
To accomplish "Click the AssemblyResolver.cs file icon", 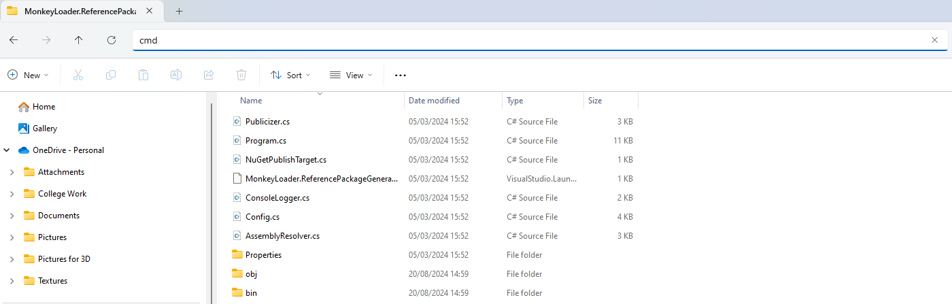I will pyautogui.click(x=237, y=236).
